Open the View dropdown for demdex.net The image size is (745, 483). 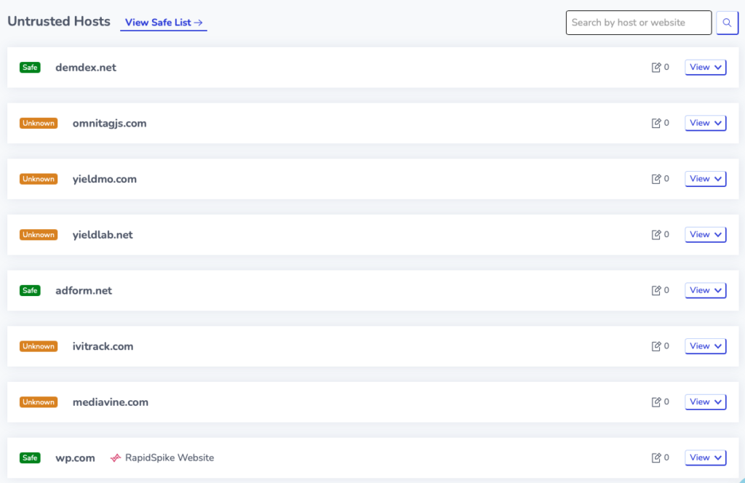click(x=706, y=67)
